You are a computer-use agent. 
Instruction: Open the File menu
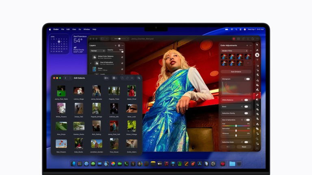coord(63,29)
